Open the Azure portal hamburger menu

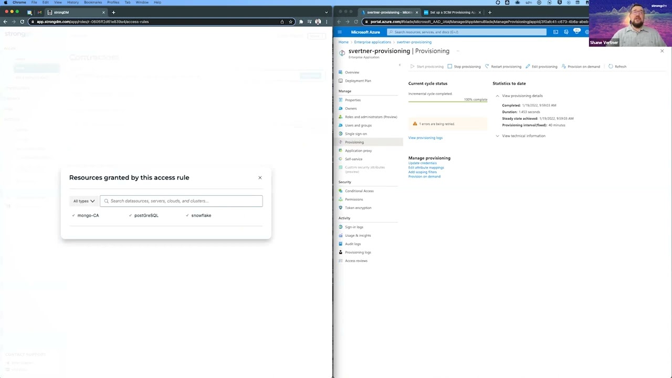point(340,32)
